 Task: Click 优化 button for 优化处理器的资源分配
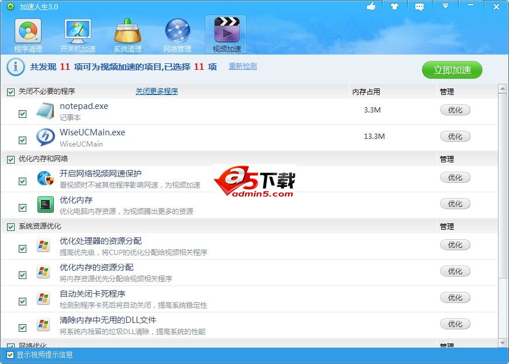[455, 244]
